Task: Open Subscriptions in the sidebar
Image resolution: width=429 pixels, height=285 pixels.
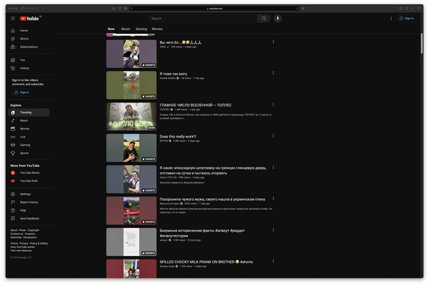Action: tap(28, 46)
